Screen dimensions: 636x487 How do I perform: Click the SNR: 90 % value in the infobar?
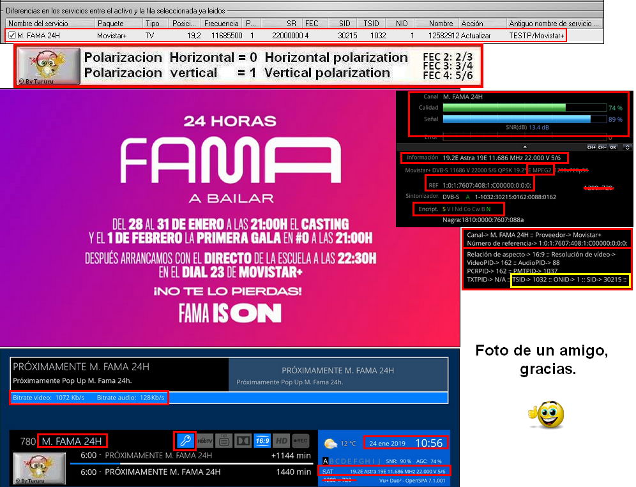398,461
